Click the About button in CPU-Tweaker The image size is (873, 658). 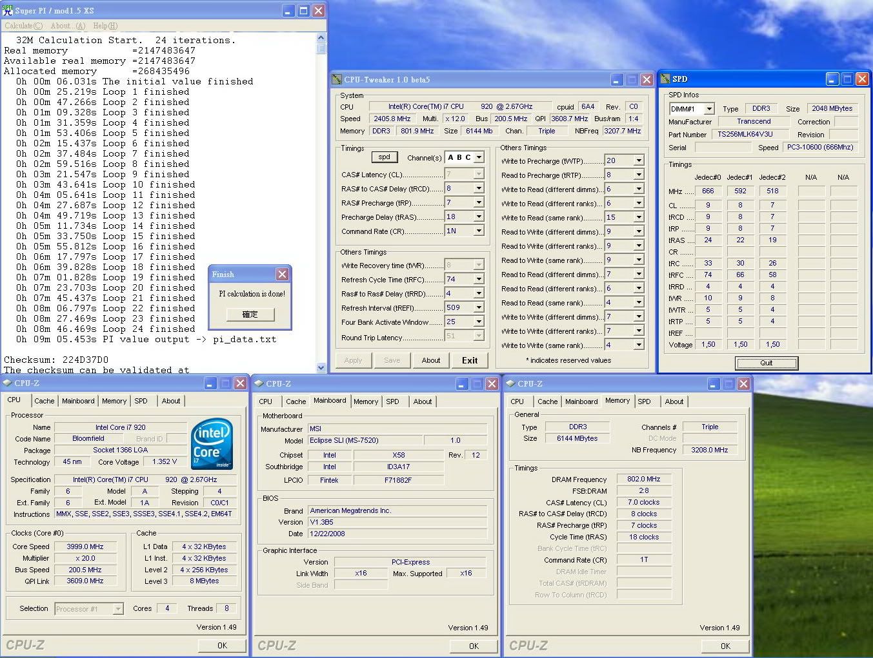(431, 360)
